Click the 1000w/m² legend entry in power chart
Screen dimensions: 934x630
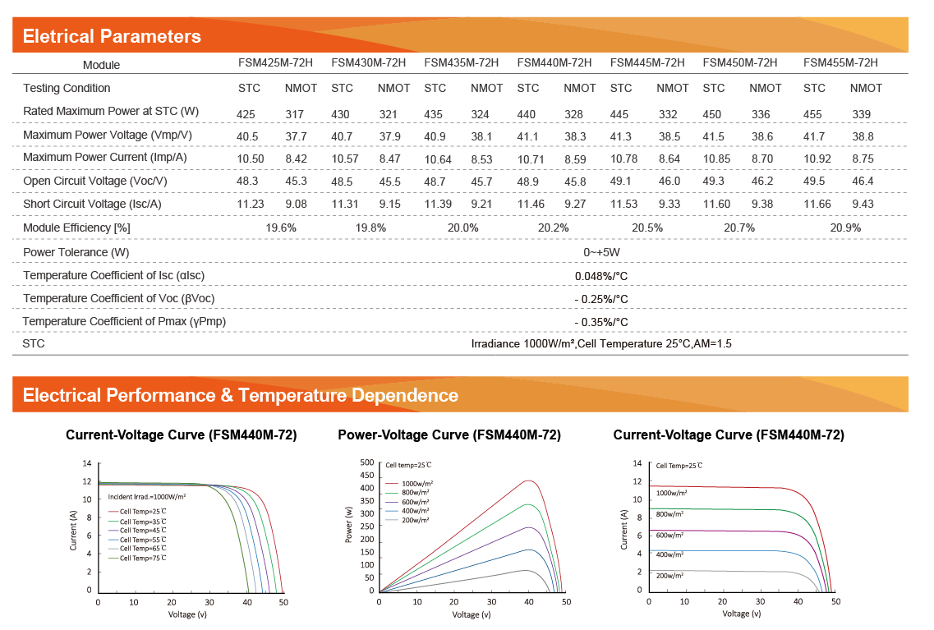409,484
